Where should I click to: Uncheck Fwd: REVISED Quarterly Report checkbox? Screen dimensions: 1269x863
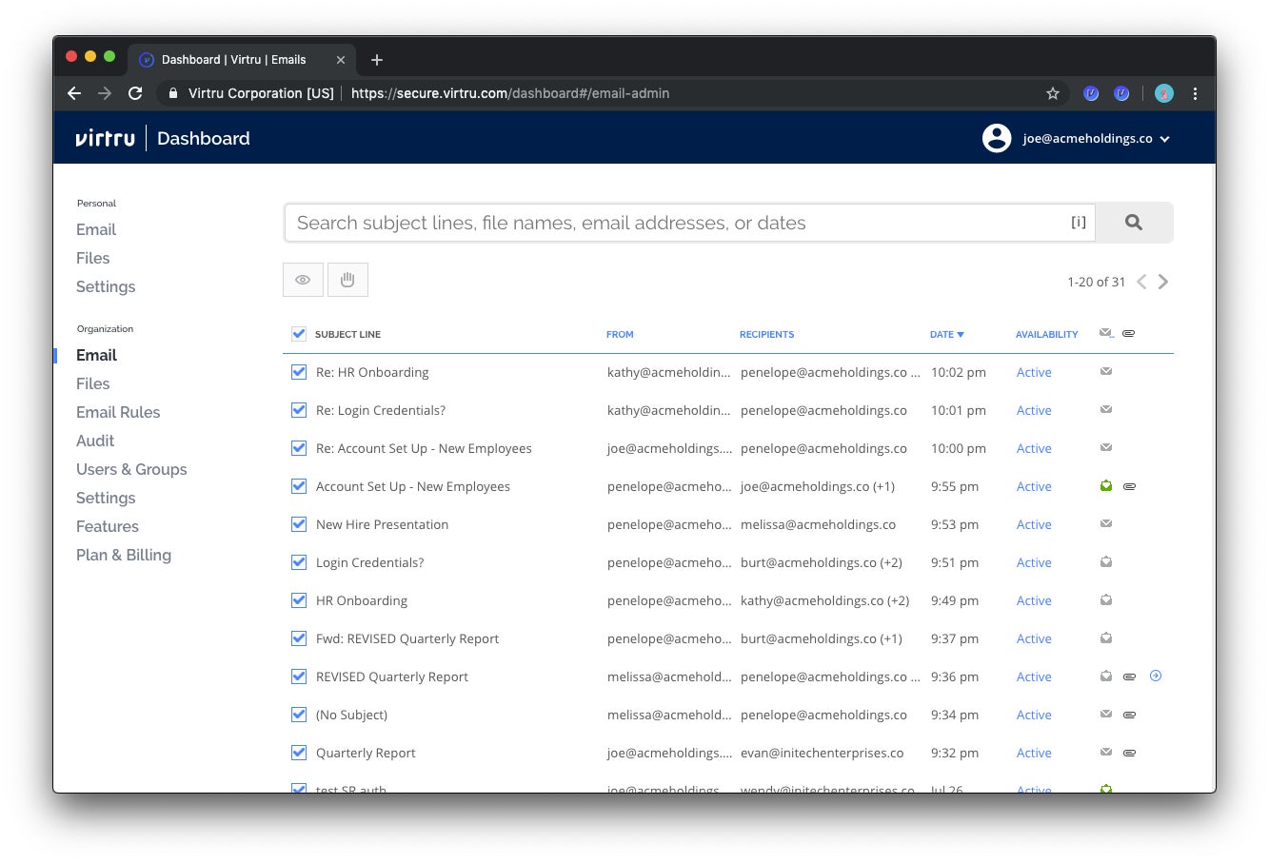click(x=299, y=638)
